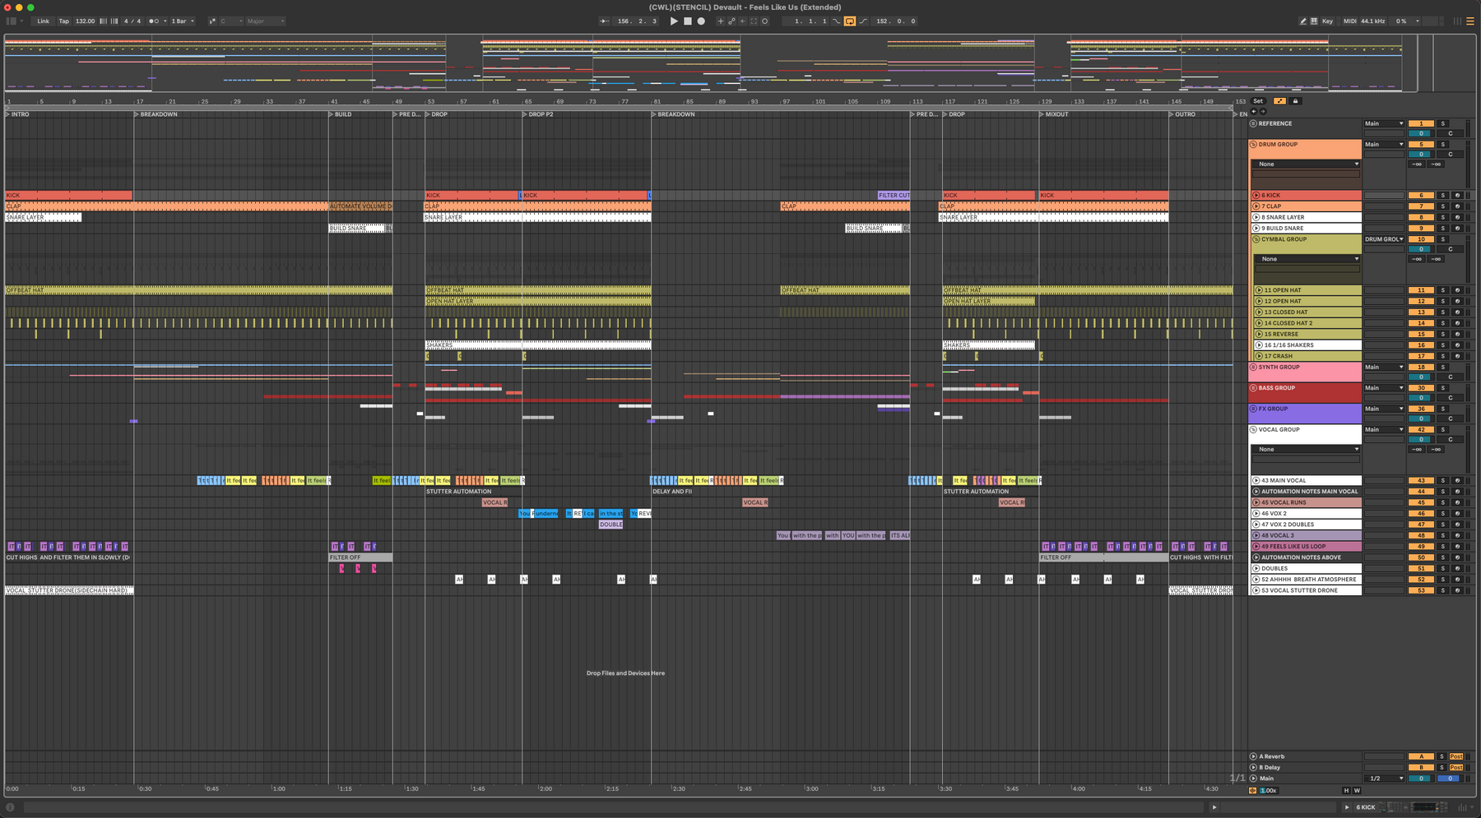Jump to the MIXOUT locator

pyautogui.click(x=1053, y=114)
